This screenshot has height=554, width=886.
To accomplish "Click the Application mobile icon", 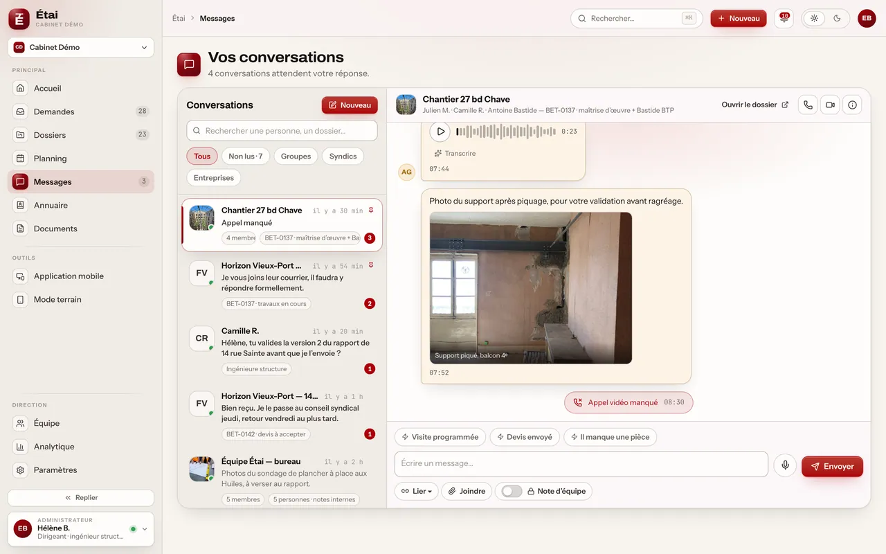I will pyautogui.click(x=21, y=276).
